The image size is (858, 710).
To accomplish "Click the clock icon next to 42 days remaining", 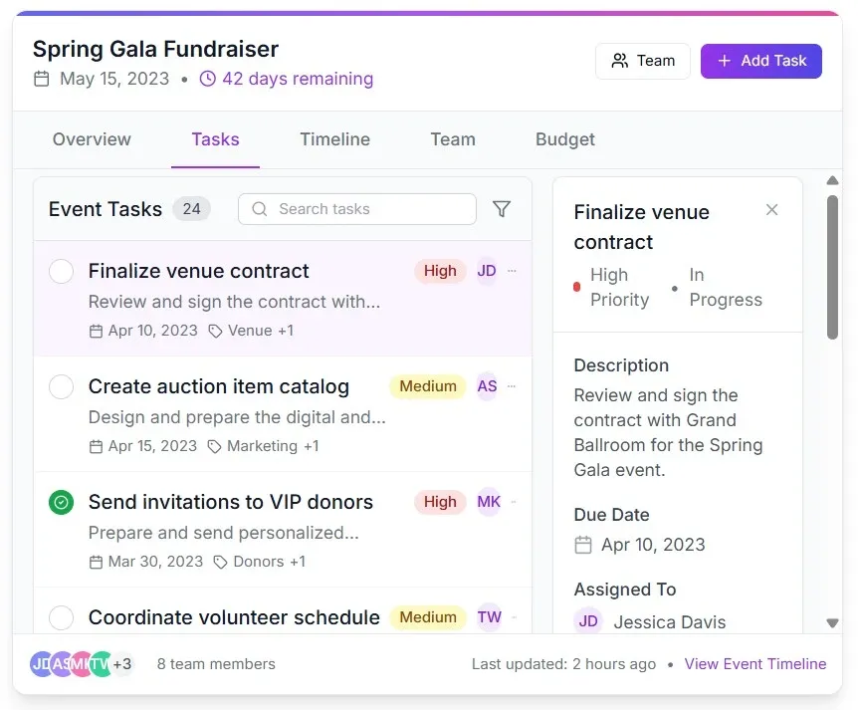I will 207,78.
